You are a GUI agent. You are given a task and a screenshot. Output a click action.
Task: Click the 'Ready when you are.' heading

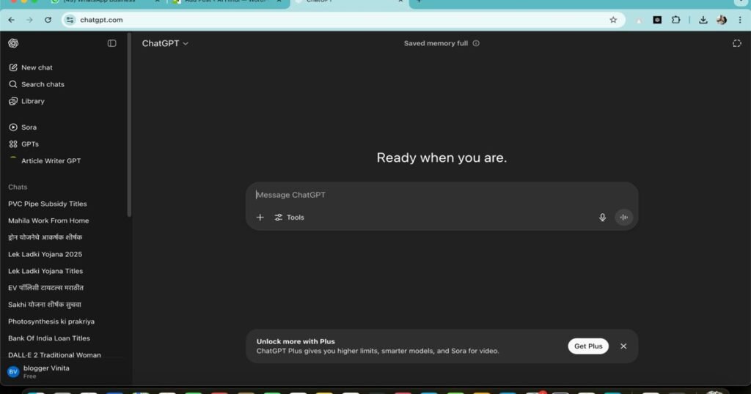pyautogui.click(x=442, y=157)
